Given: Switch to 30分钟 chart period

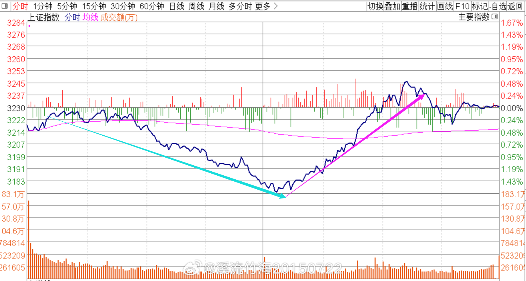Looking at the screenshot, I should (123, 6).
